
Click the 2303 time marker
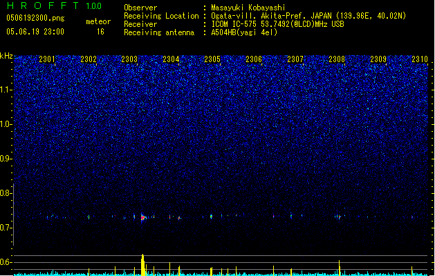tap(129, 59)
